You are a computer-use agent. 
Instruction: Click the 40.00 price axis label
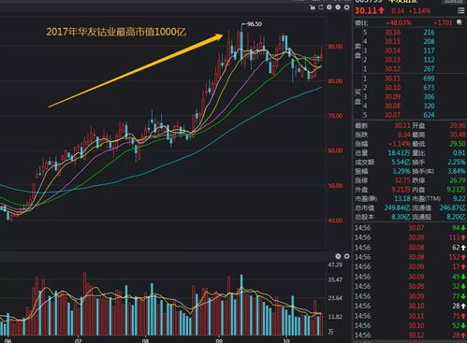(335, 221)
